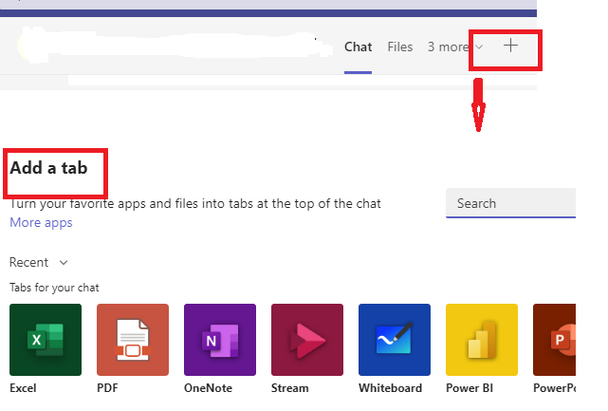Click the OneNote label text
This screenshot has height=411, width=608.
coord(209,388)
